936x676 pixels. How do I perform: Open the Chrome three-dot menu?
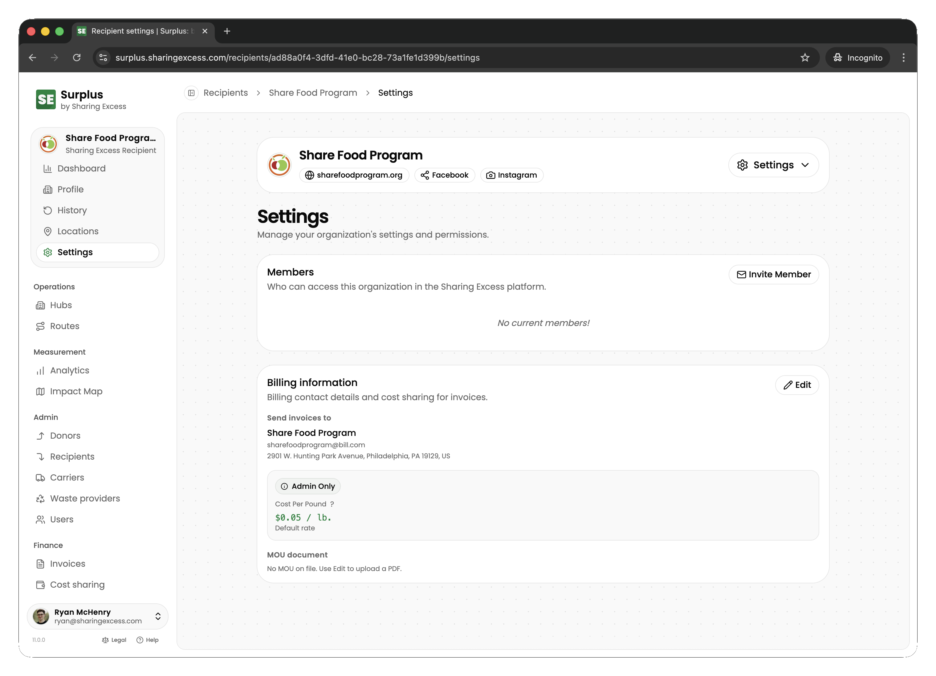(x=903, y=58)
